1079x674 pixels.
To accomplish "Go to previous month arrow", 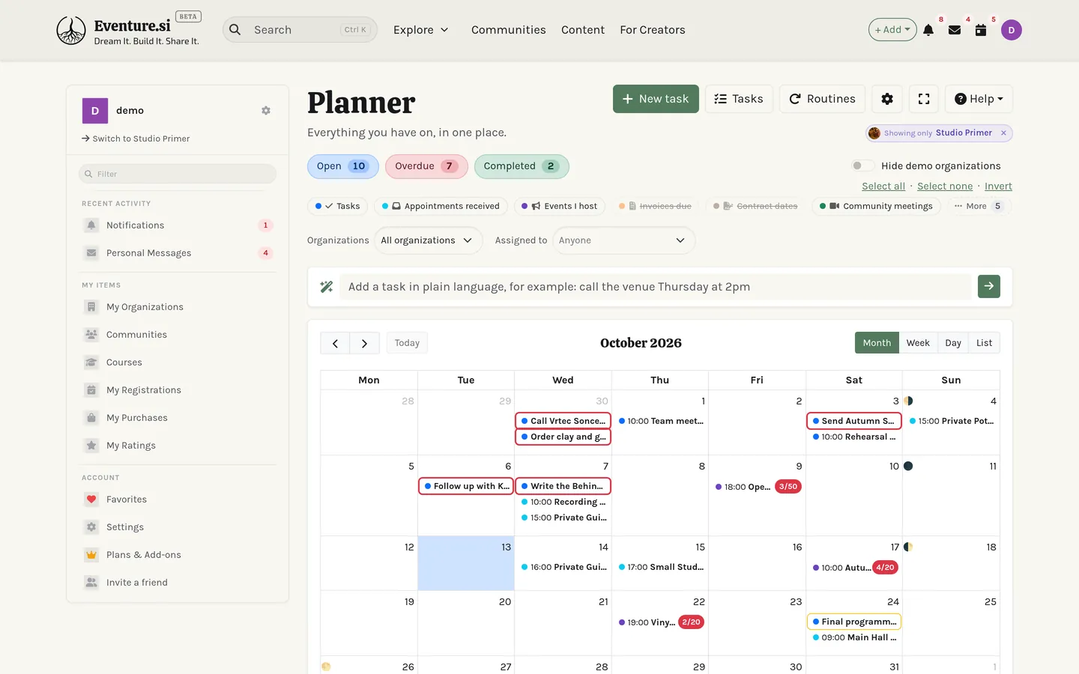I will (x=335, y=343).
